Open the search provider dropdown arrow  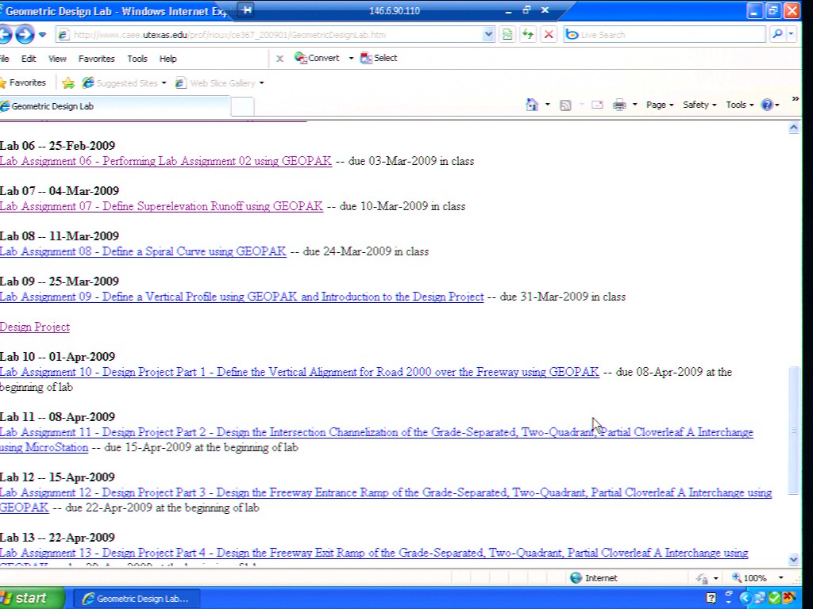tap(791, 35)
